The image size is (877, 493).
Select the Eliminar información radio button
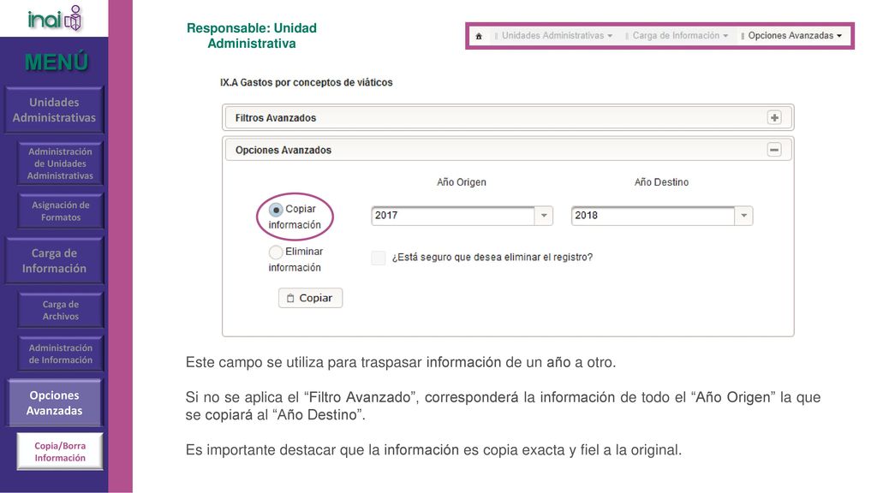(x=275, y=252)
